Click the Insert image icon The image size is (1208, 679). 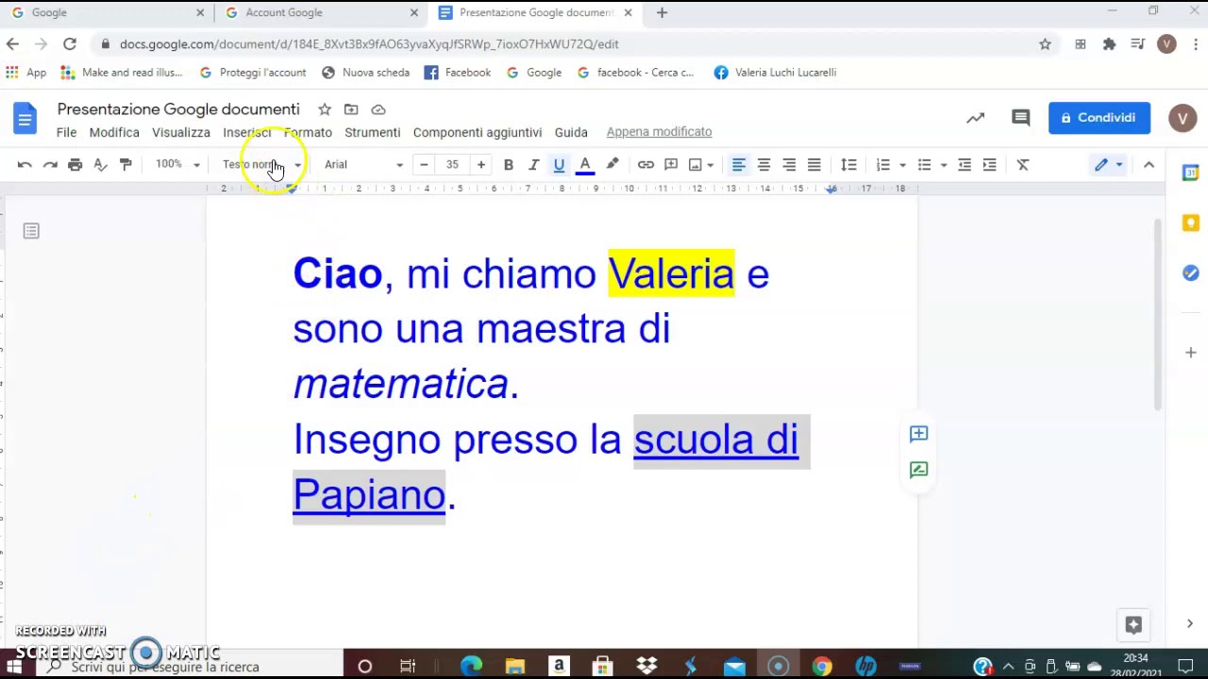(696, 165)
